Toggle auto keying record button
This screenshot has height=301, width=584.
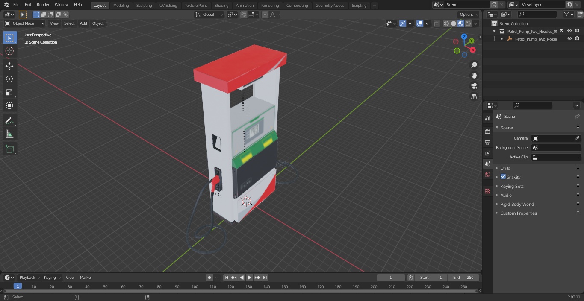(209, 278)
